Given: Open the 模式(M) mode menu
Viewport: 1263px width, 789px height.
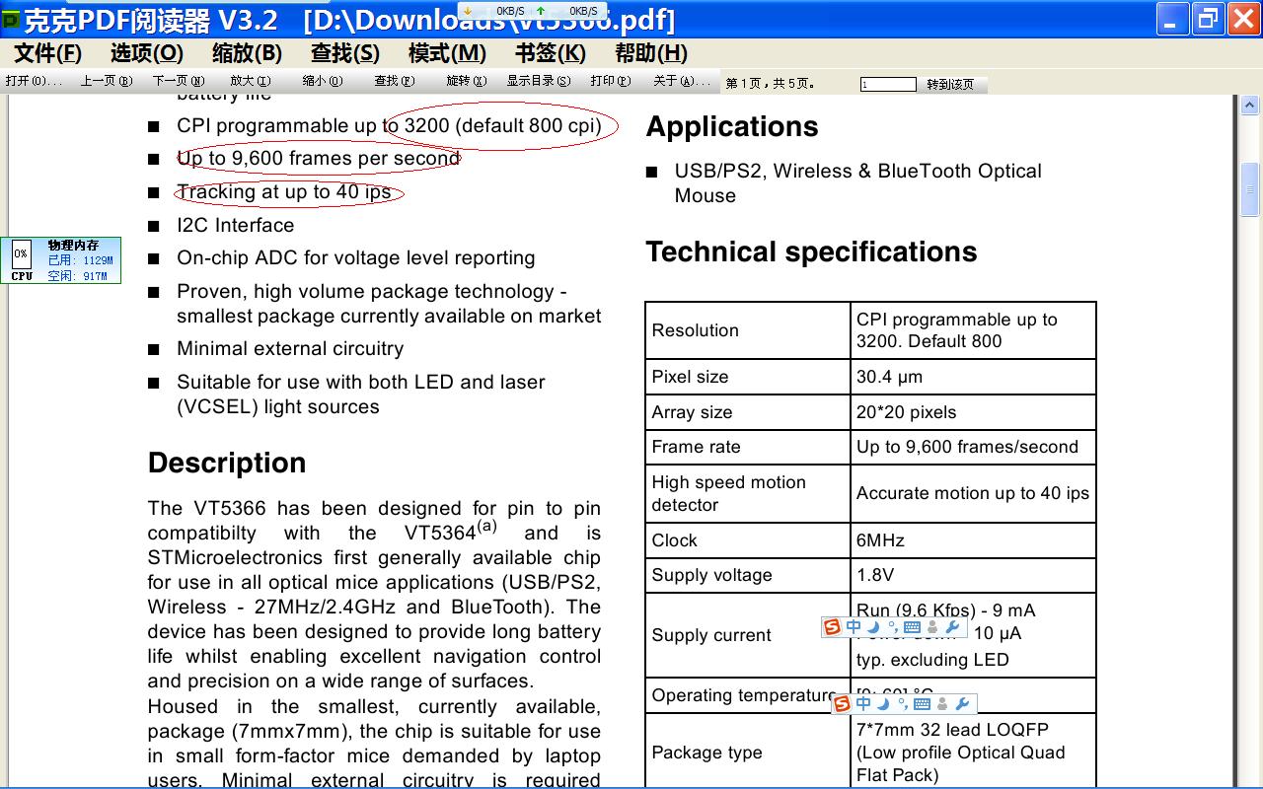Looking at the screenshot, I should point(447,53).
